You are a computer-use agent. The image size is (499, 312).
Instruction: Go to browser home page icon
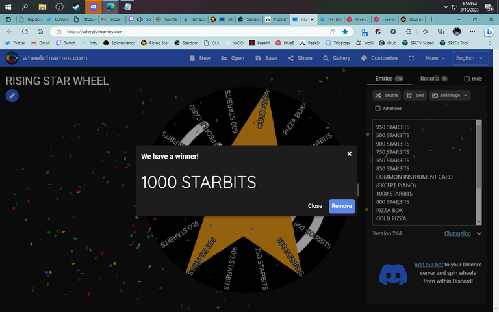tap(40, 31)
